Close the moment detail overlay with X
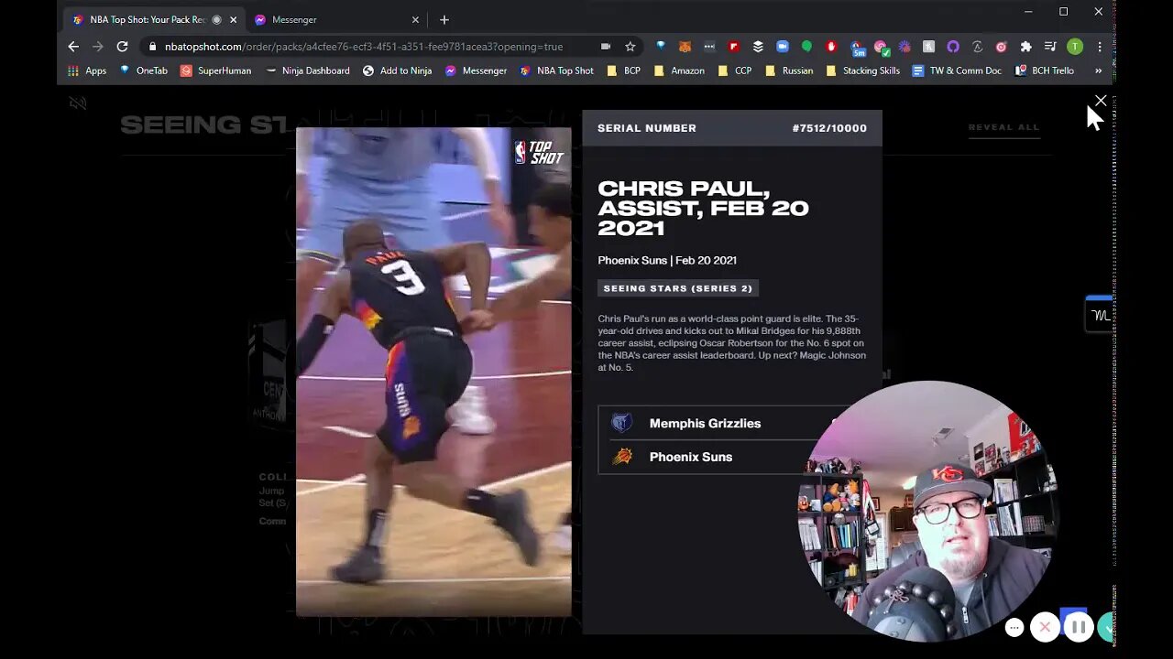 [x=1101, y=101]
